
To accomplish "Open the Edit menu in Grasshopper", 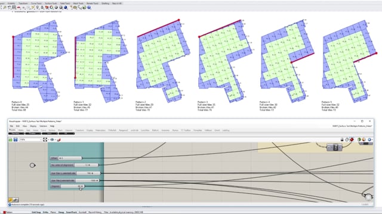I will pos(18,126).
